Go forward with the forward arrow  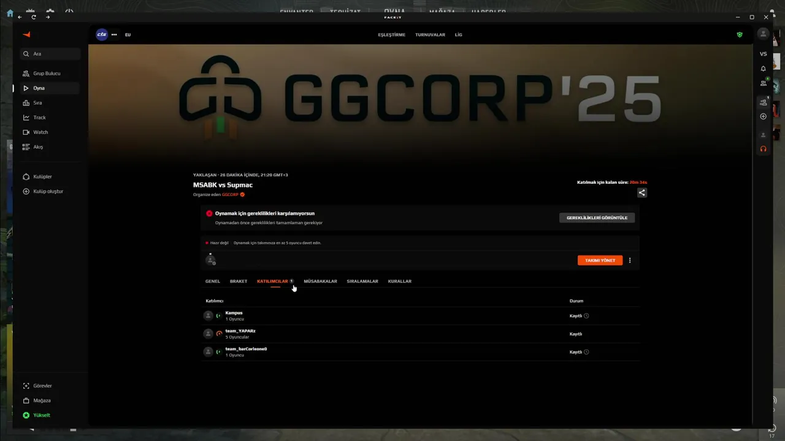click(48, 17)
